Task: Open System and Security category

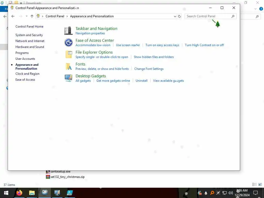Action: pyautogui.click(x=29, y=35)
